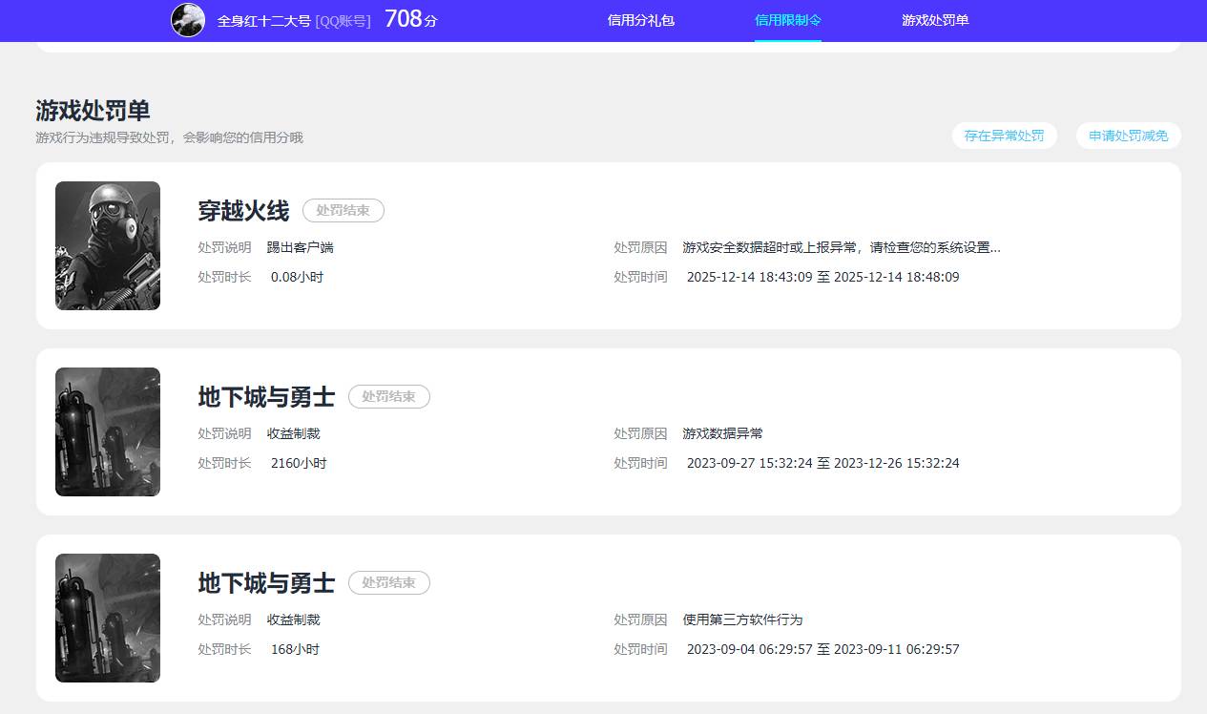Click the 使用第三方软件行为 penalty reason text

(742, 619)
